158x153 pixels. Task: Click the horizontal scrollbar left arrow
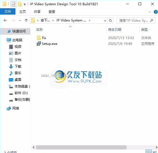pos(34,147)
